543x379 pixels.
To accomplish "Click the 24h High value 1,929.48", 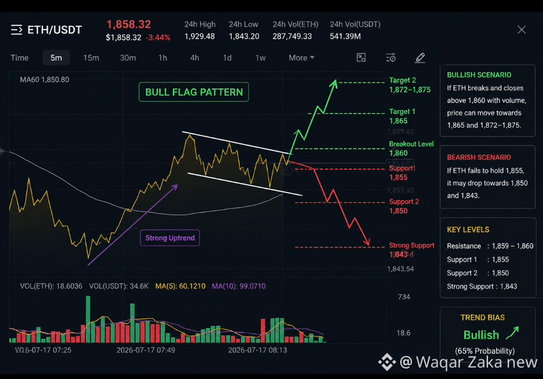I will pyautogui.click(x=200, y=37).
